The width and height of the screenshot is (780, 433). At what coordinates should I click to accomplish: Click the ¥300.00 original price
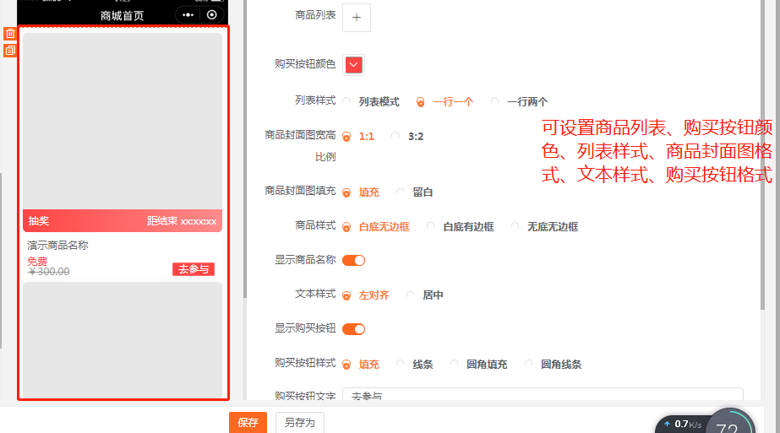[49, 272]
